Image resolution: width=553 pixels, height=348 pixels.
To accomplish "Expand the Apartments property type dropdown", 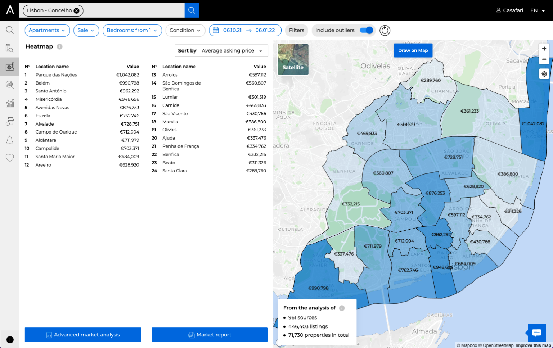I will (x=47, y=30).
